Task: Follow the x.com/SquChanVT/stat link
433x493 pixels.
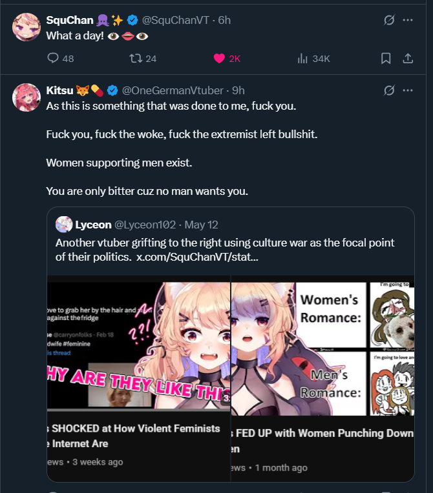Action: 197,257
